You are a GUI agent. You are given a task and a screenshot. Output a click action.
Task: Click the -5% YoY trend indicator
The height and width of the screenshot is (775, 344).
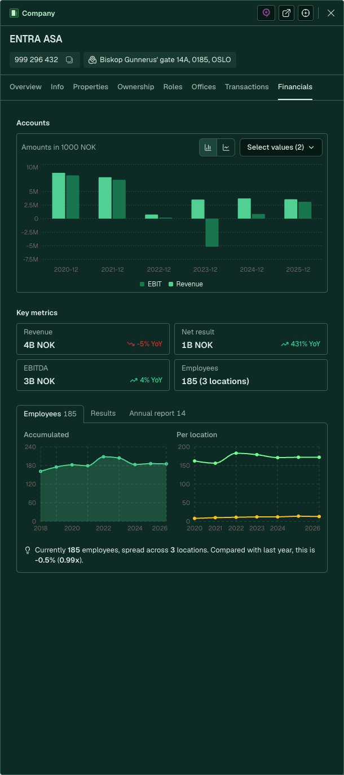point(144,344)
